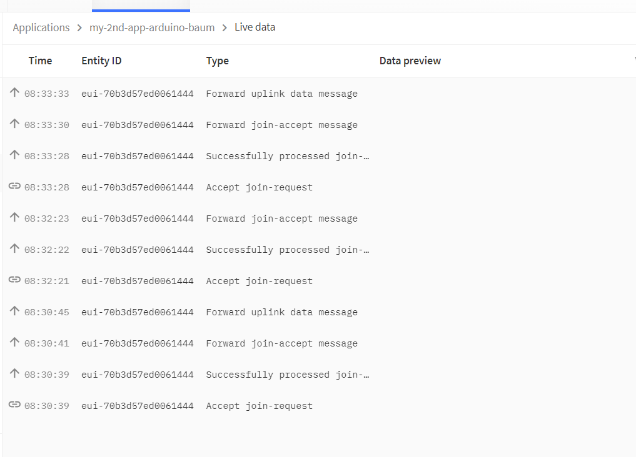
Task: Click entity ID eui-70b3d57ed0061444 in the 08:33:33 row
Action: coord(138,94)
